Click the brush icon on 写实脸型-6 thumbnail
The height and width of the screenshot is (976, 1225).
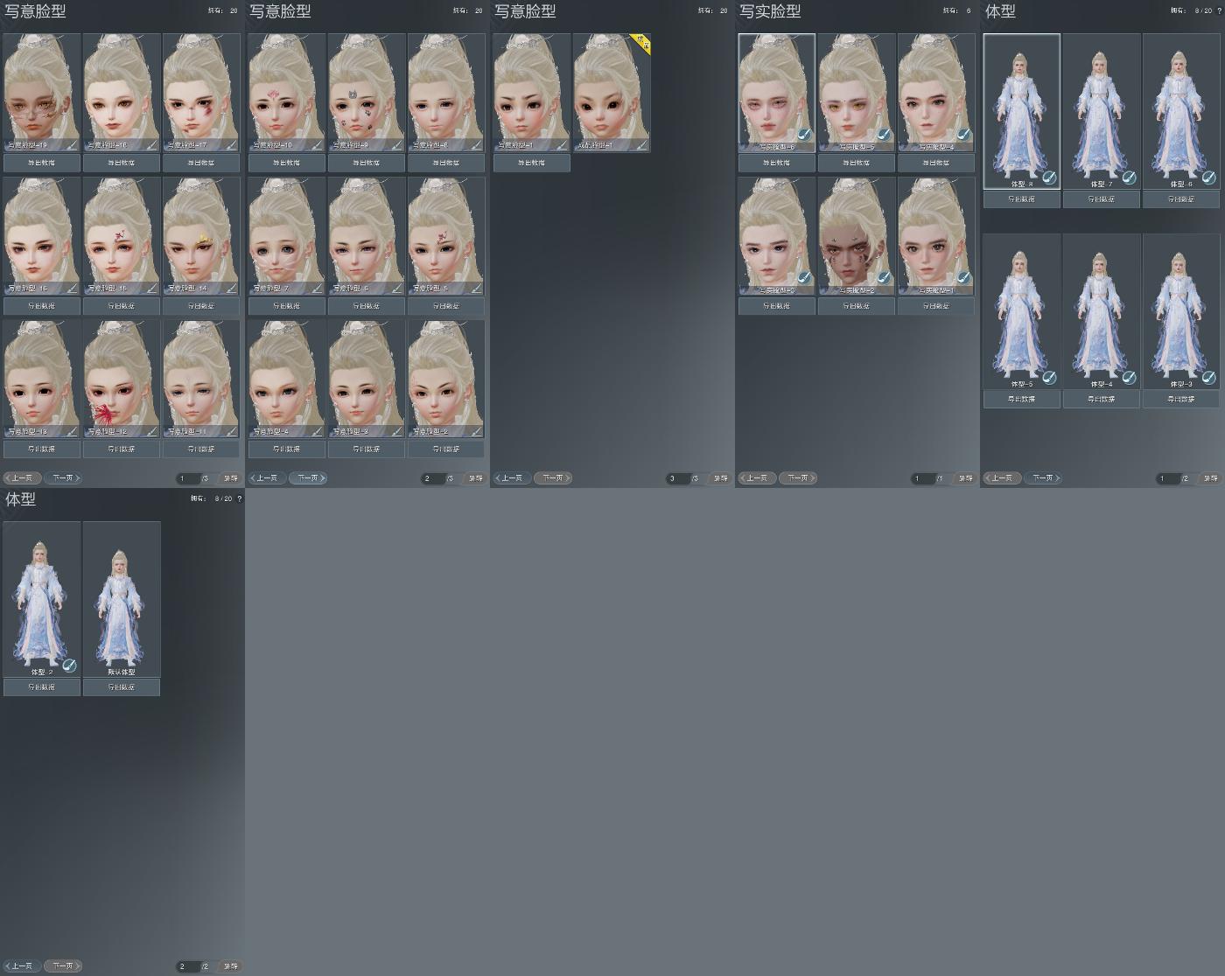pos(804,135)
